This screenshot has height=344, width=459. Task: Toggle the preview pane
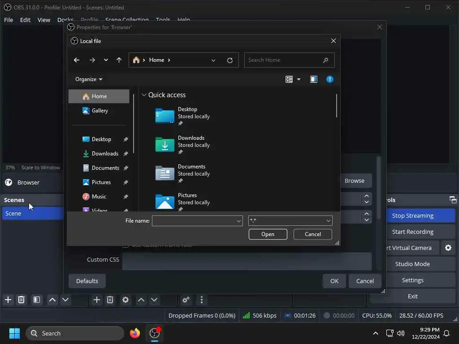pyautogui.click(x=313, y=79)
